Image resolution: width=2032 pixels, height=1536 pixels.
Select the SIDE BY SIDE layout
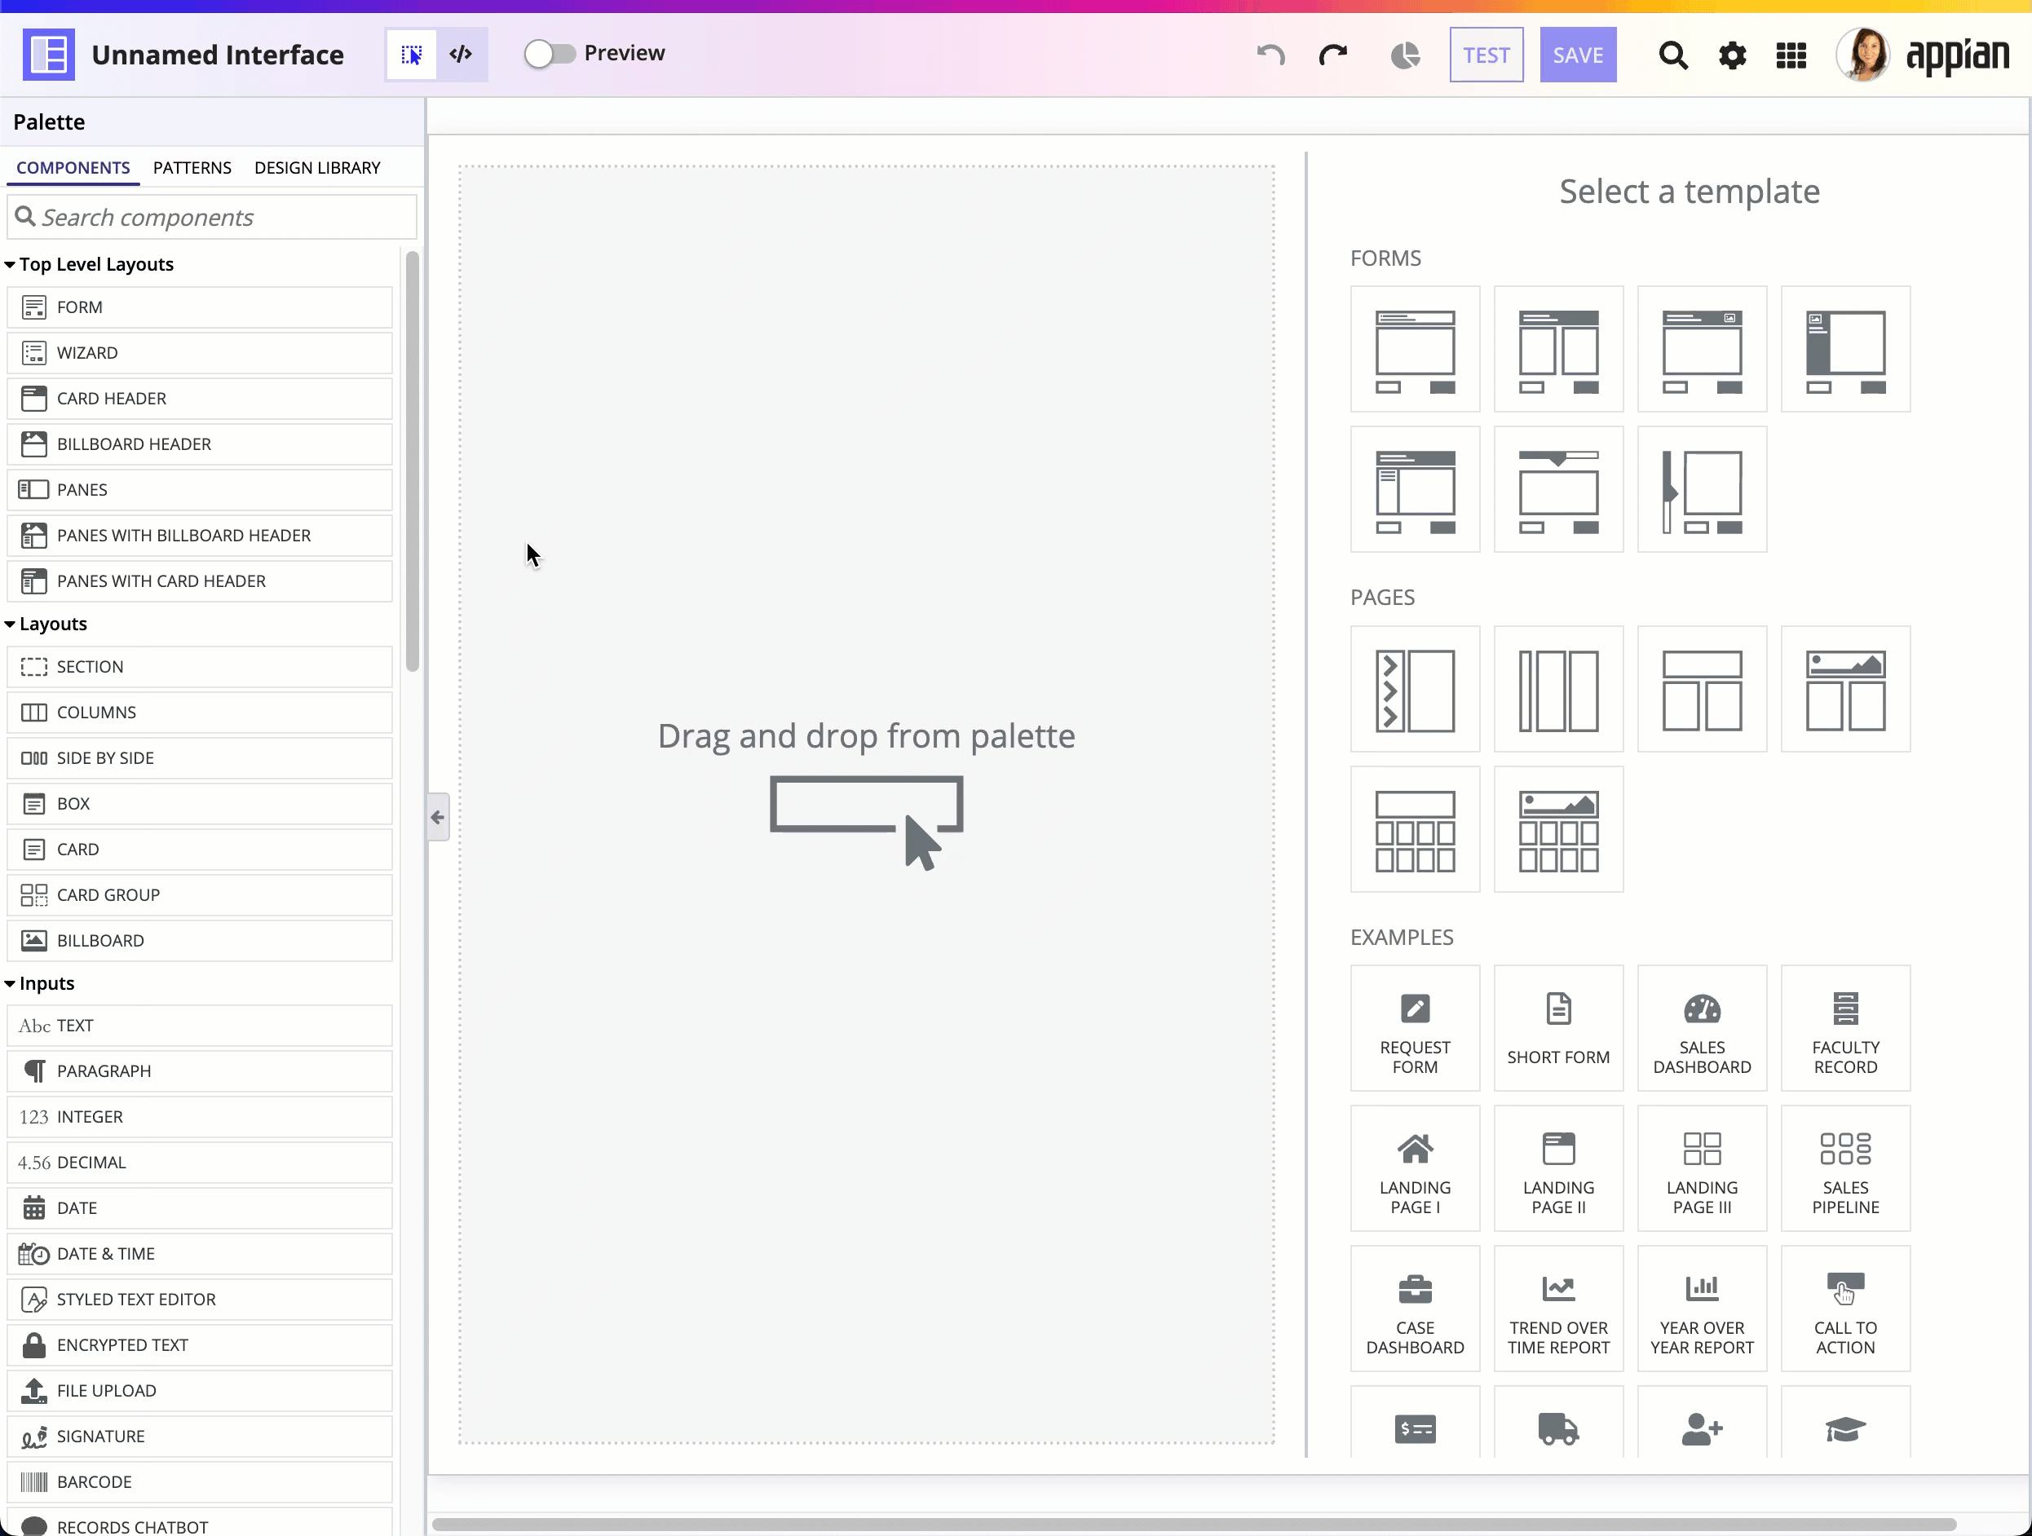[x=199, y=758]
